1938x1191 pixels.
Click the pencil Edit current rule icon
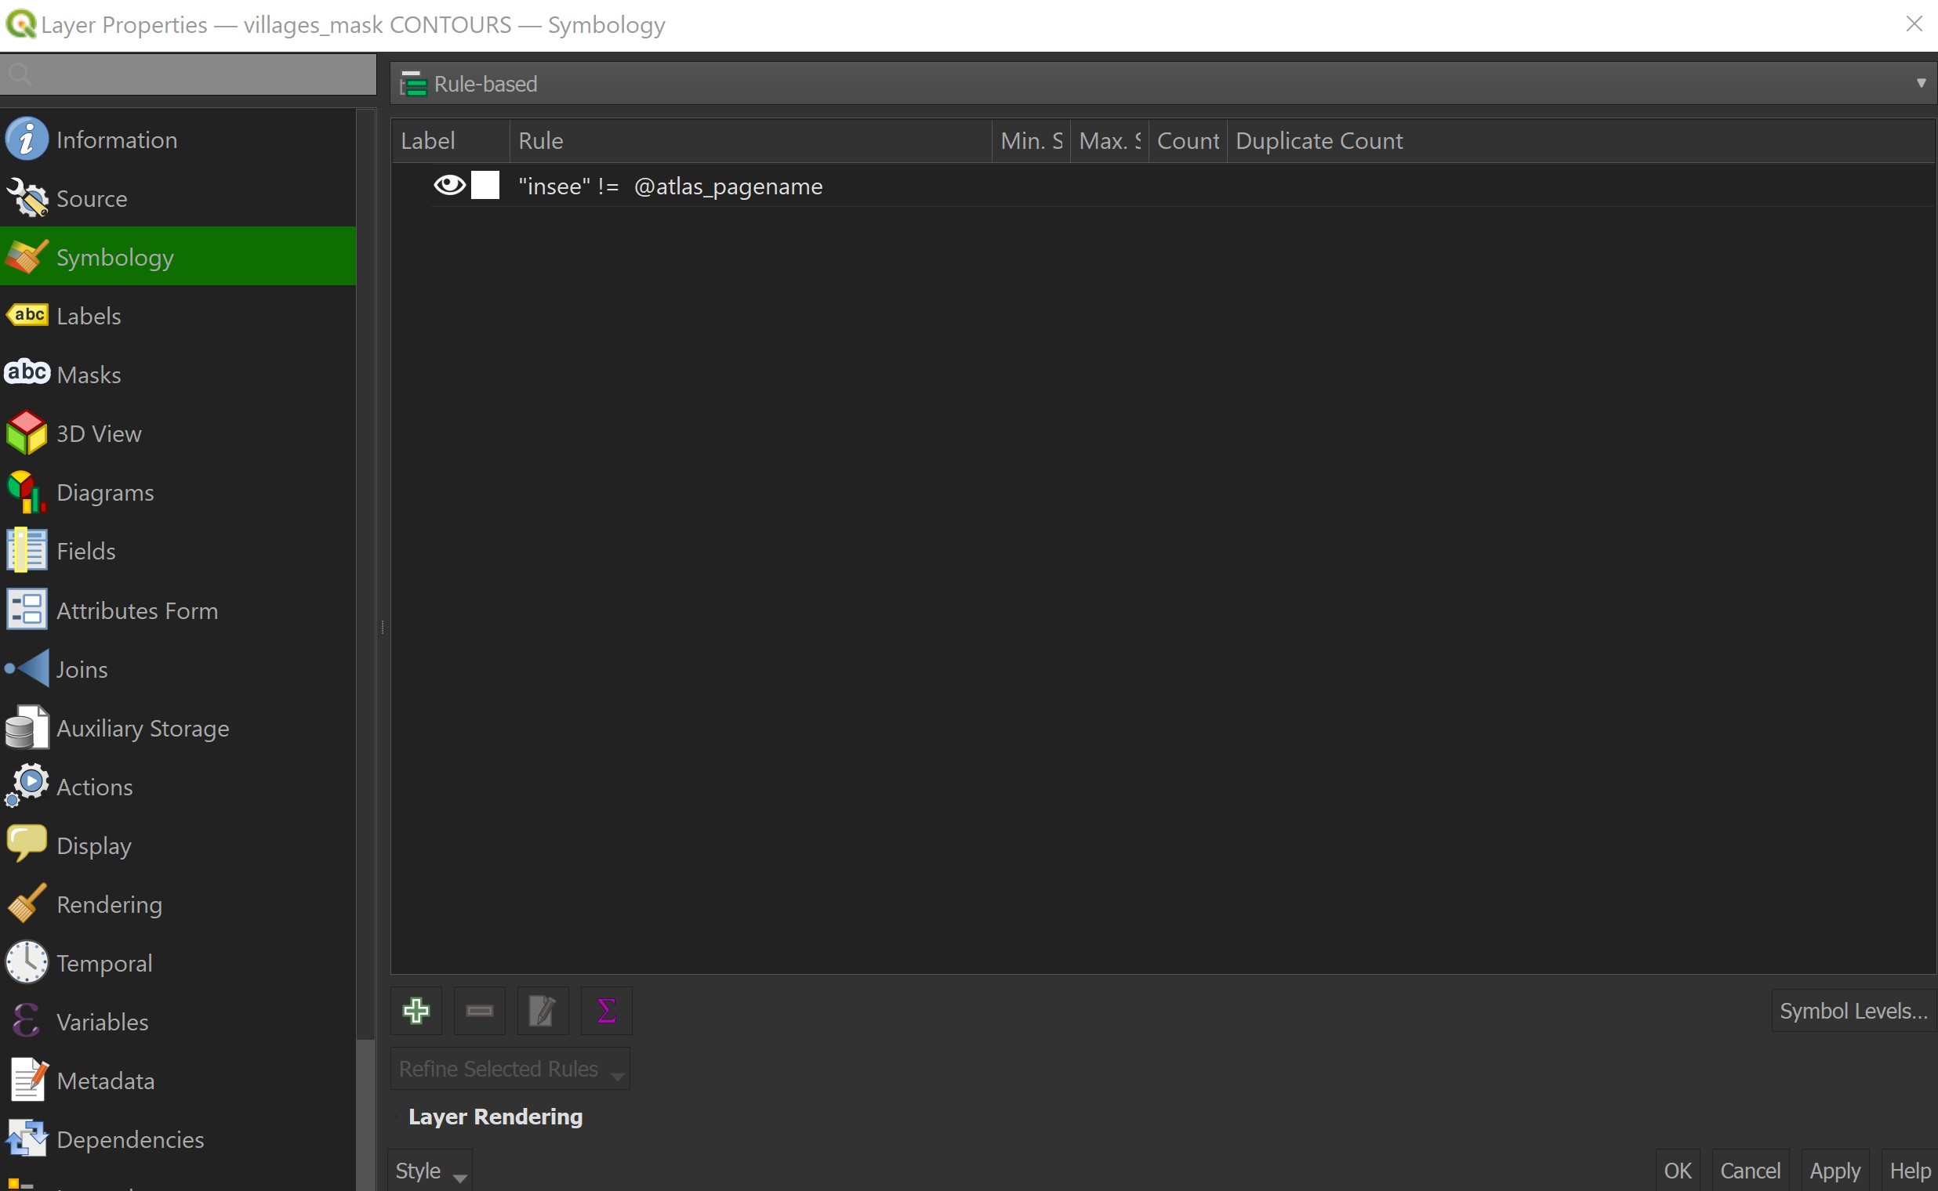click(x=543, y=1011)
